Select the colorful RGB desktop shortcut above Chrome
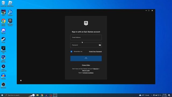The image size is (172, 97). point(3,13)
